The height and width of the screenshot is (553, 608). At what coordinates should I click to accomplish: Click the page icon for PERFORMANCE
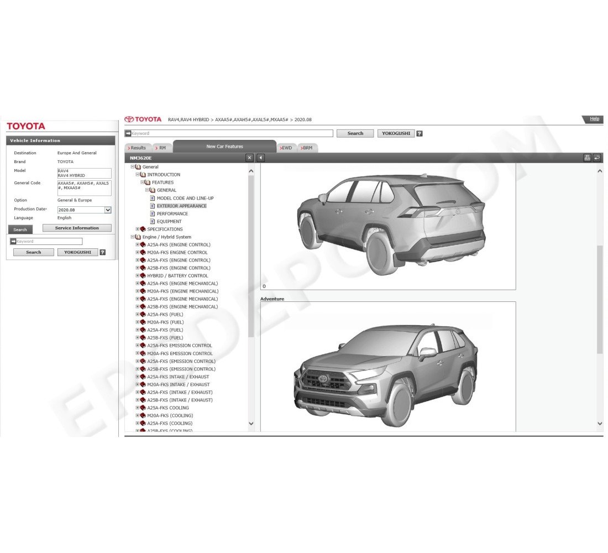[x=153, y=213]
